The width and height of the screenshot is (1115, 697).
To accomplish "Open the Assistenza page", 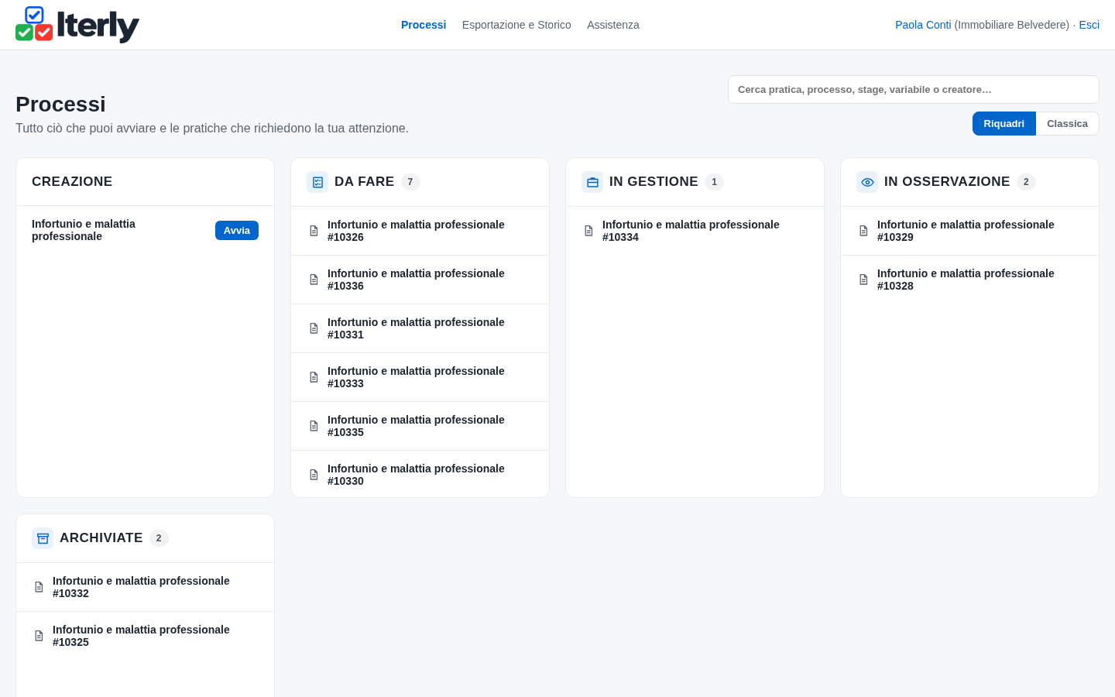I will 613,25.
